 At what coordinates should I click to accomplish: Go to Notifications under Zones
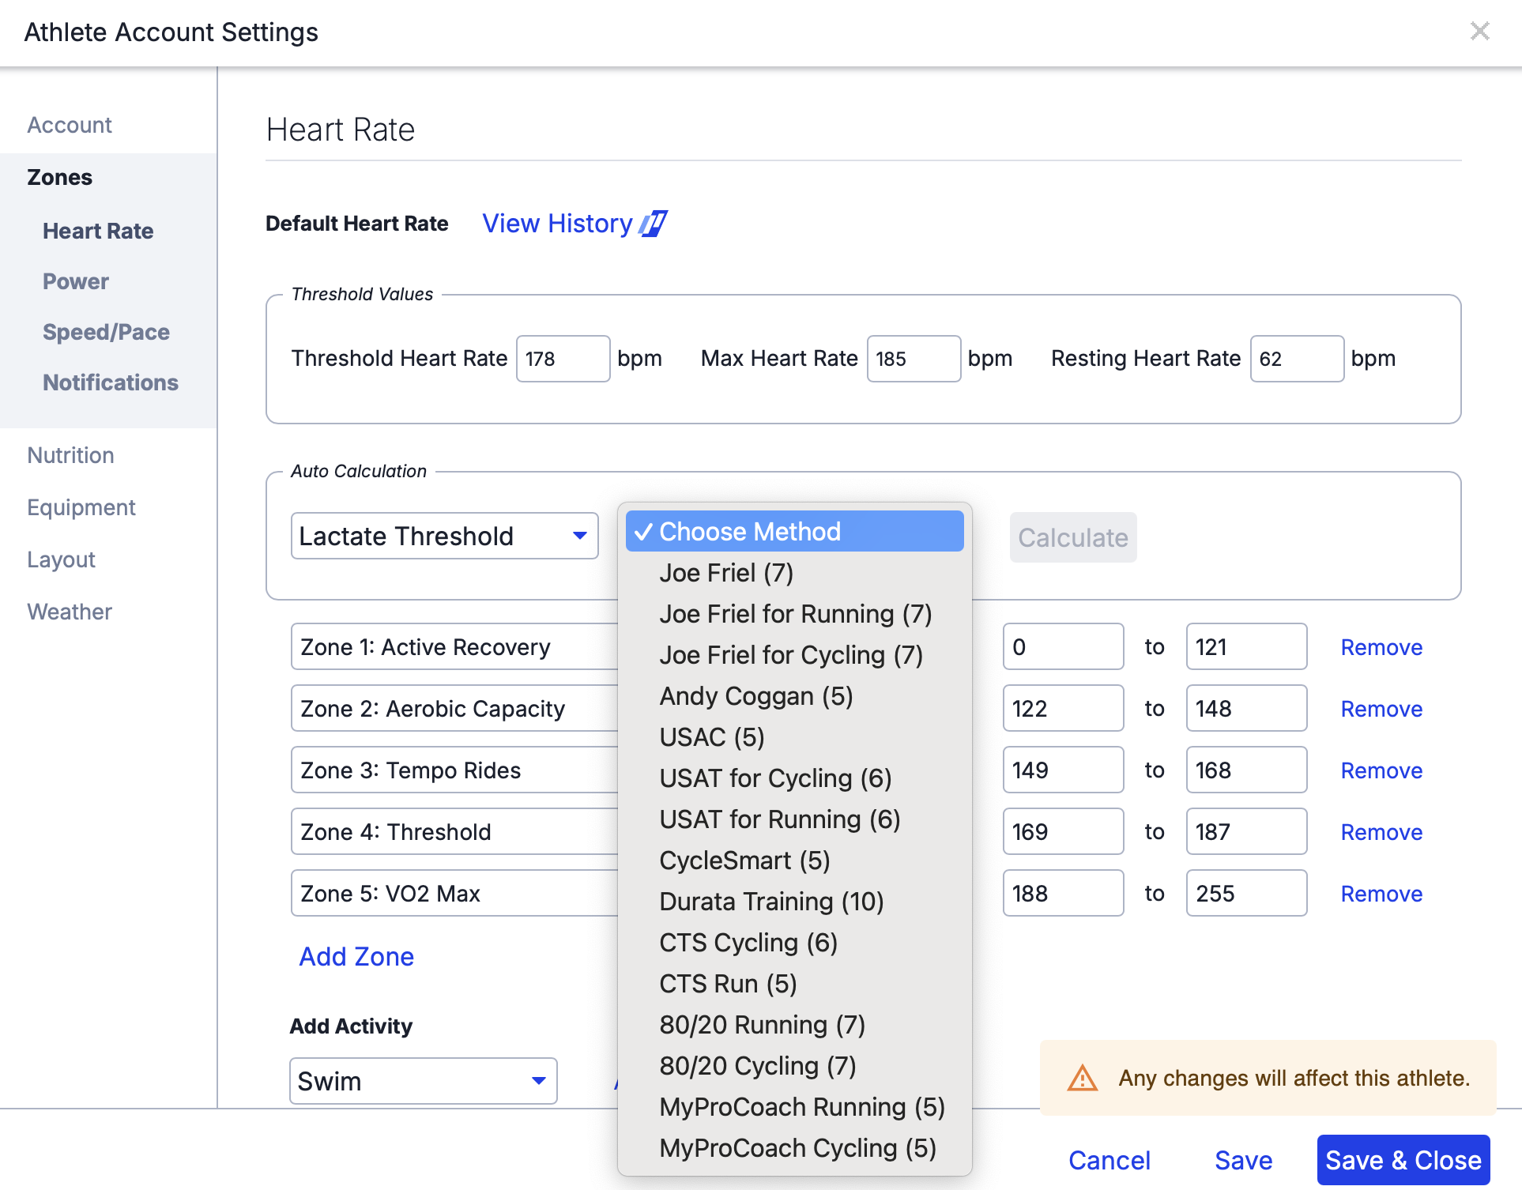pos(111,382)
